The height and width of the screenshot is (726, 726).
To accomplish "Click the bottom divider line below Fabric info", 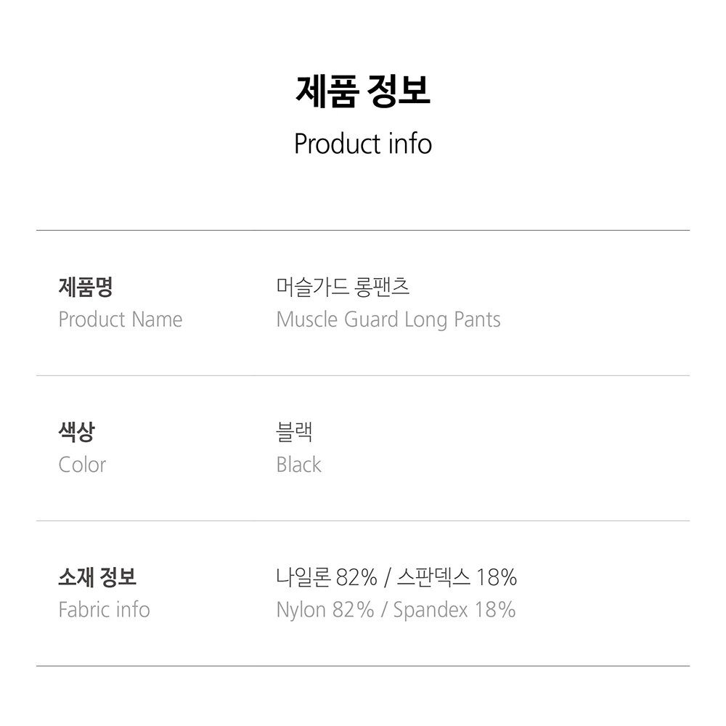I will pyautogui.click(x=363, y=666).
